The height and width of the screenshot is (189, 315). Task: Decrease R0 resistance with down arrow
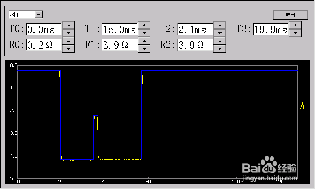tap(69, 49)
